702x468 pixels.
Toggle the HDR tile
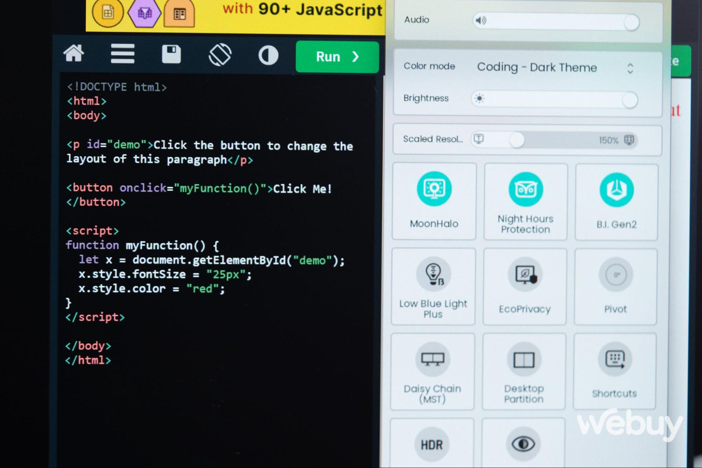pos(432,443)
